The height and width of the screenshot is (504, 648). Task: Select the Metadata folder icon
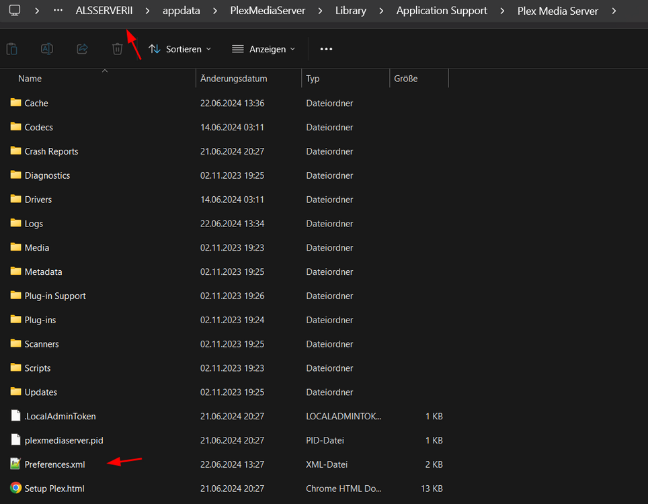(x=15, y=271)
